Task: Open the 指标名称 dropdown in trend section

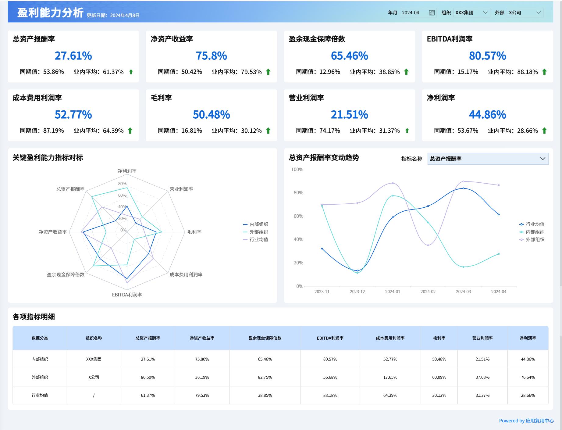Action: (488, 158)
